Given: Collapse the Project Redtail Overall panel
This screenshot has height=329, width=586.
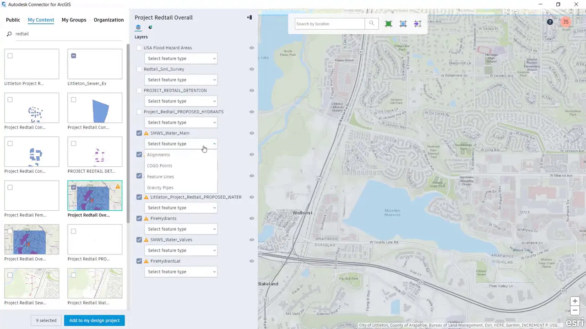Looking at the screenshot, I should pos(250,18).
